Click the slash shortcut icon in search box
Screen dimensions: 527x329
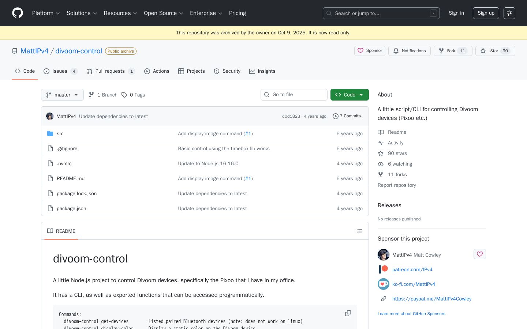tap(433, 13)
